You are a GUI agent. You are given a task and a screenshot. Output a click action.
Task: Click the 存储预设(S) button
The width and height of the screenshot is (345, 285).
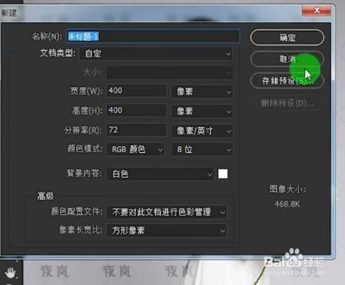click(x=287, y=81)
